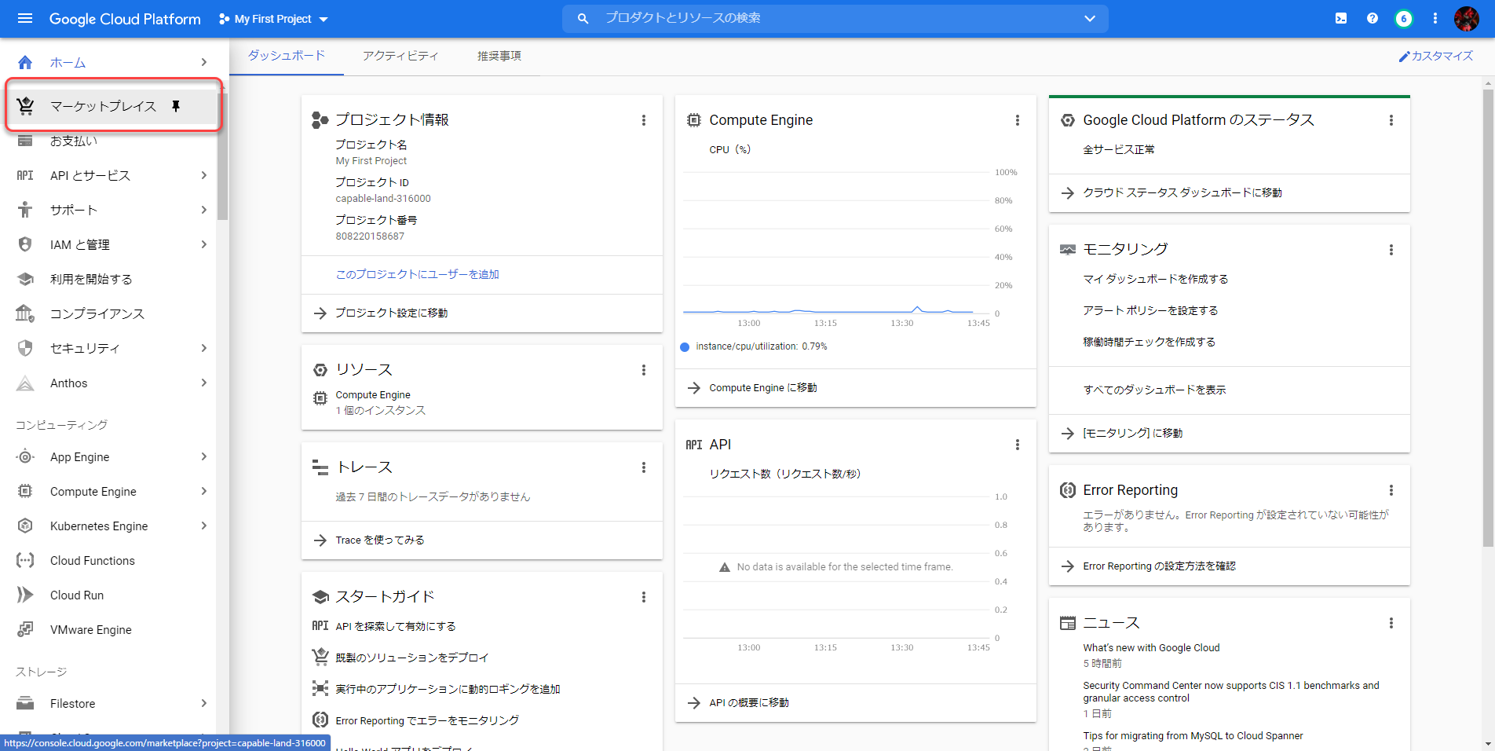1495x751 pixels.
Task: Expand the Security submenu chevron
Action: click(x=204, y=348)
